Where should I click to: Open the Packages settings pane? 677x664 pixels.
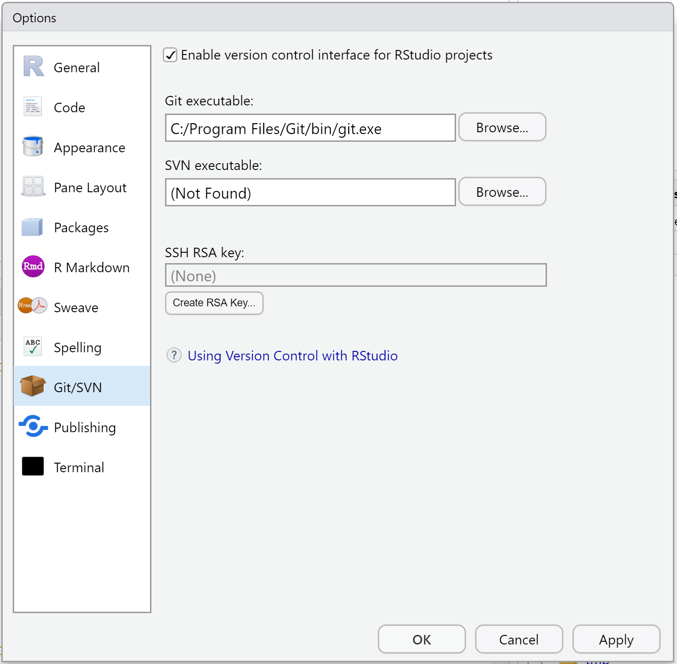click(32, 227)
